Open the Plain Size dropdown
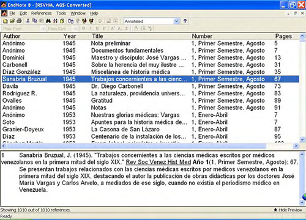The height and width of the screenshot is (220, 306). tap(76, 29)
